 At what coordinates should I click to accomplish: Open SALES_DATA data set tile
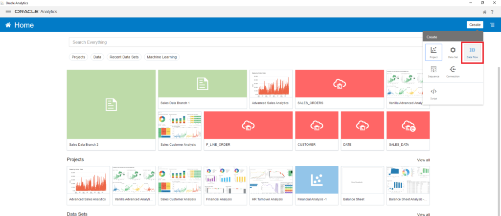(408, 131)
